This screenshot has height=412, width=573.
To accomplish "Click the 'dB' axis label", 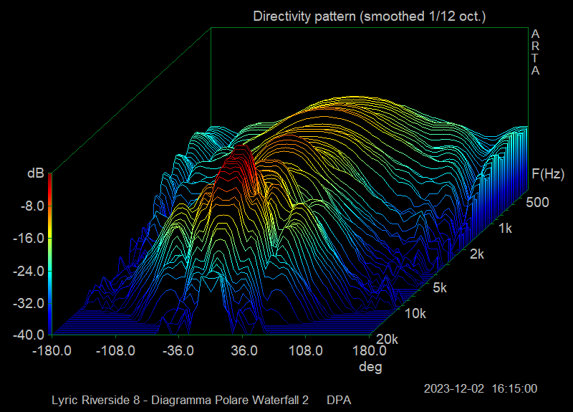I will tap(36, 173).
